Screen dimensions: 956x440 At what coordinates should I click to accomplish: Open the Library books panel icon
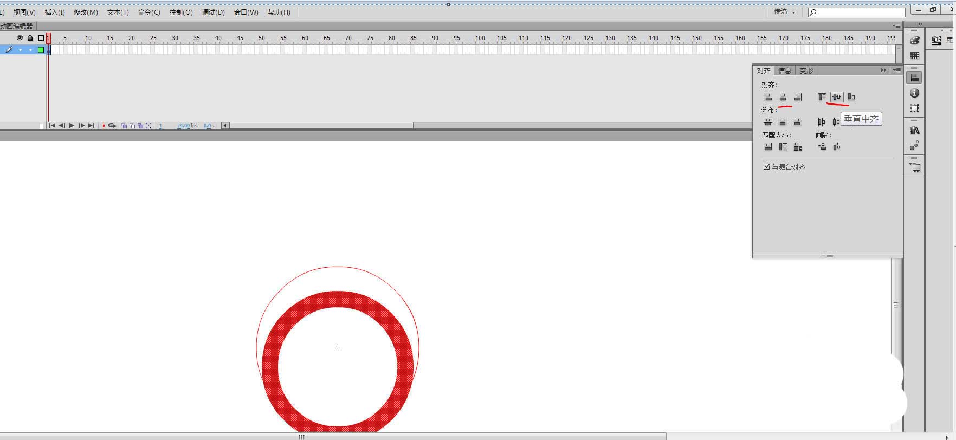tap(915, 131)
